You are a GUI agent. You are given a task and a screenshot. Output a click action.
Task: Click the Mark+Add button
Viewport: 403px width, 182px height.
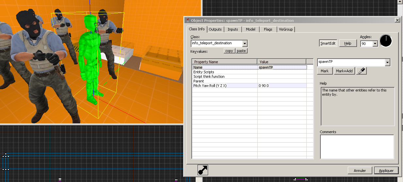click(344, 71)
